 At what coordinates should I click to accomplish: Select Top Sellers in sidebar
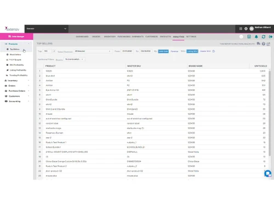pyautogui.click(x=14, y=49)
